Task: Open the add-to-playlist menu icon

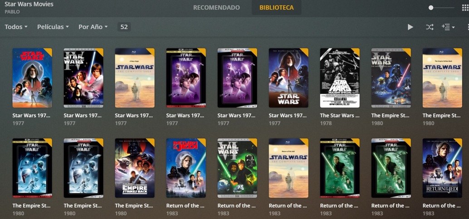Action: tap(448, 27)
